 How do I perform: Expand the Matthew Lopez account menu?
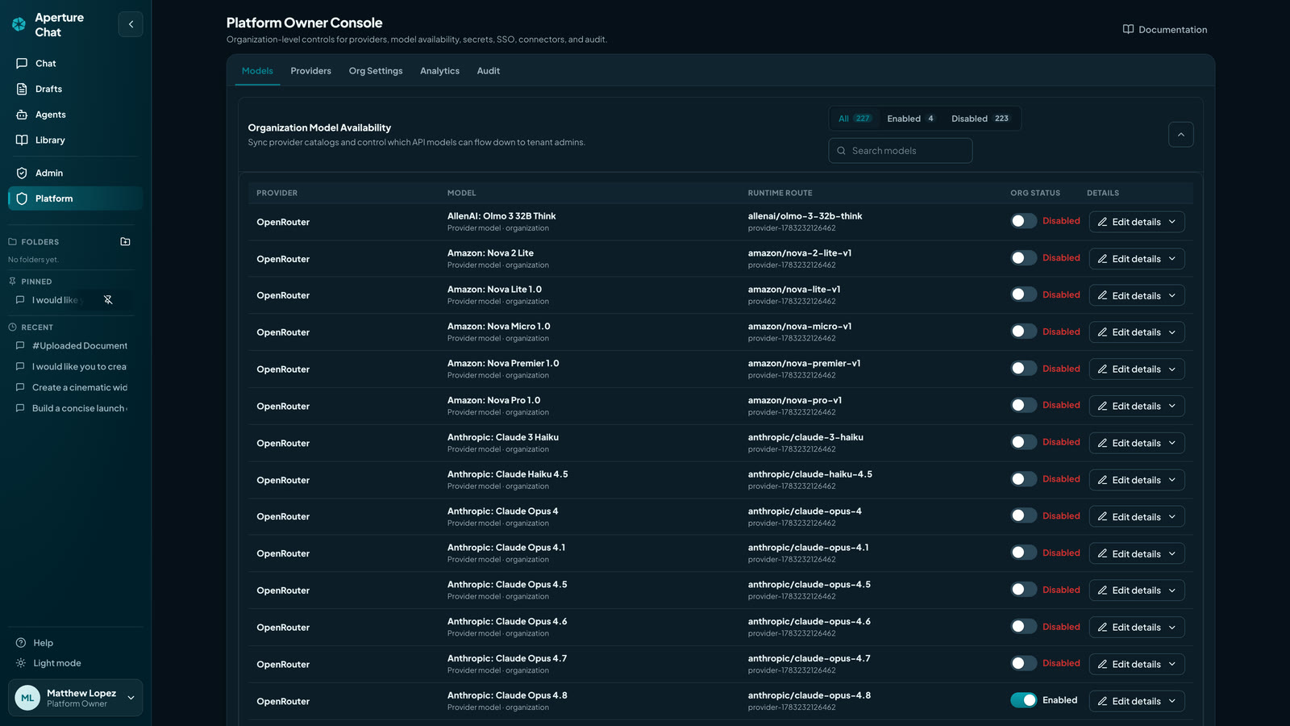[x=131, y=698]
